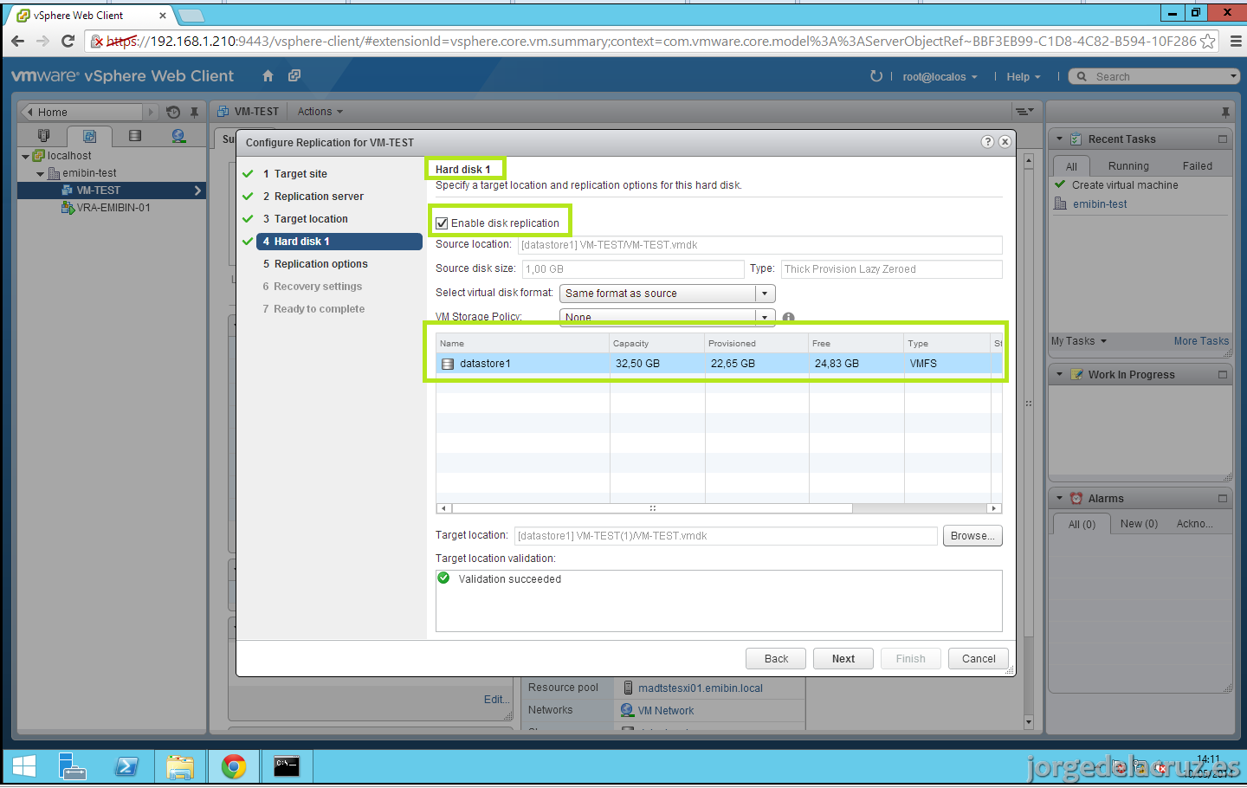1247x788 pixels.
Task: Click the vSphere Search field
Action: [x=1154, y=76]
